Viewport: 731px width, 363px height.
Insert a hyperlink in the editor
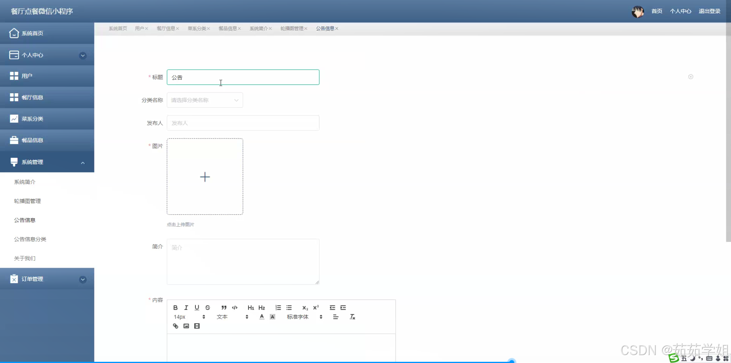pyautogui.click(x=176, y=326)
